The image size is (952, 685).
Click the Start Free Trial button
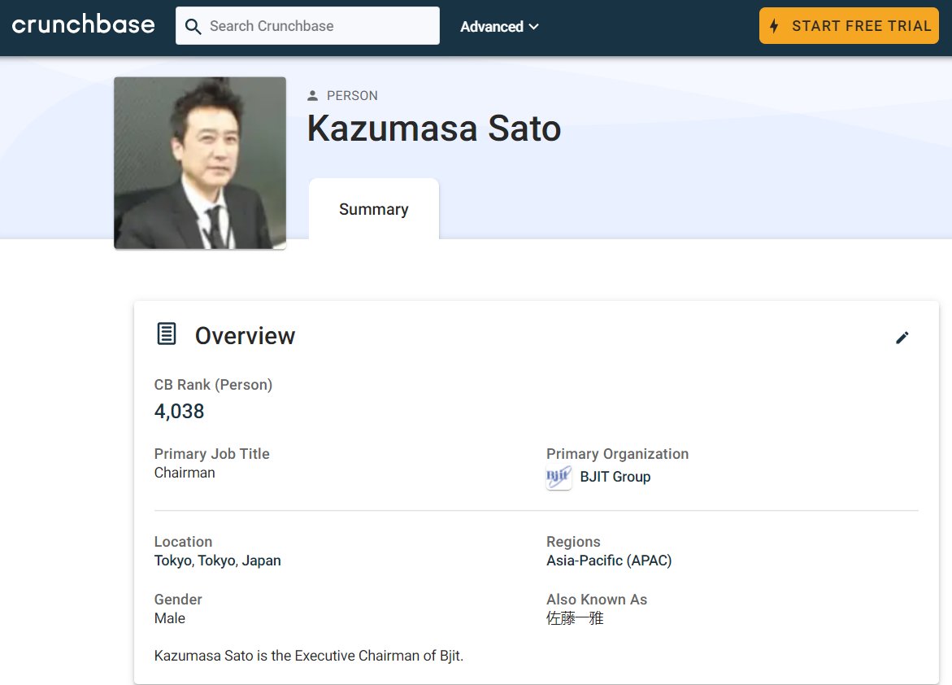click(x=849, y=25)
